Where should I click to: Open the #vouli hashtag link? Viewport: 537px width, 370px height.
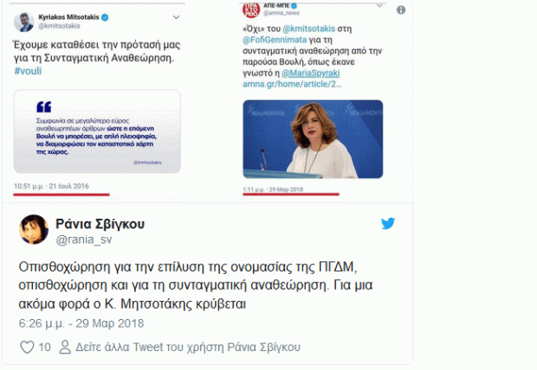coord(28,71)
